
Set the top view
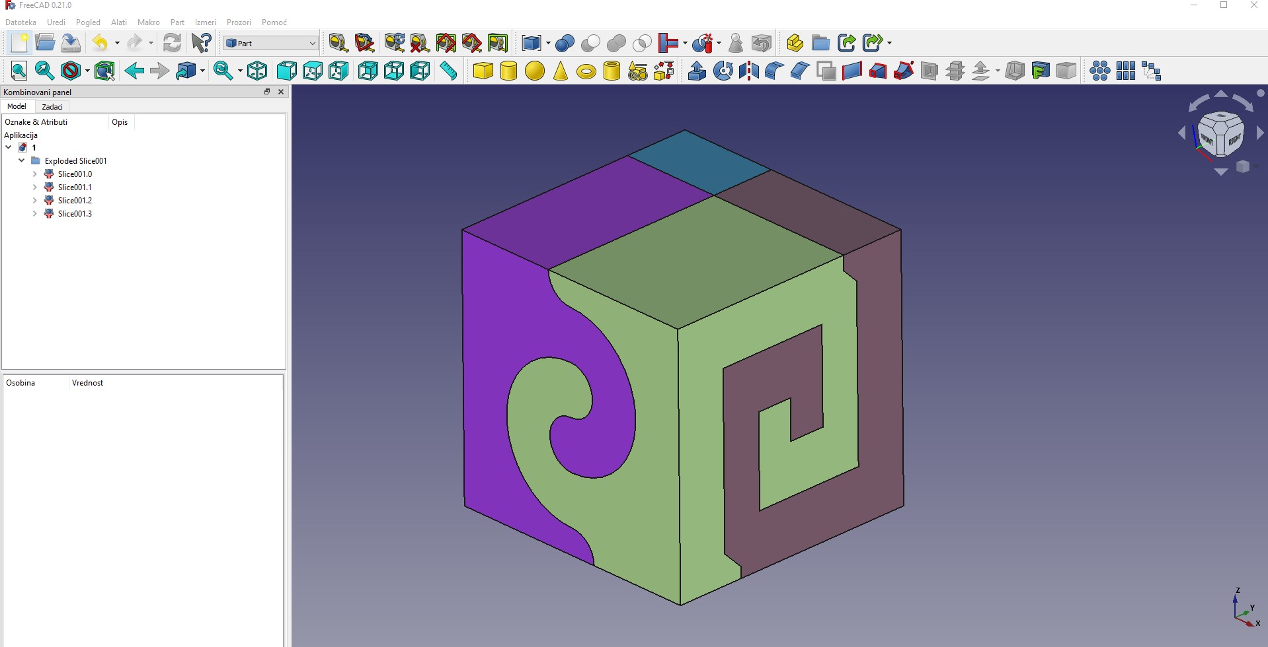(x=312, y=71)
